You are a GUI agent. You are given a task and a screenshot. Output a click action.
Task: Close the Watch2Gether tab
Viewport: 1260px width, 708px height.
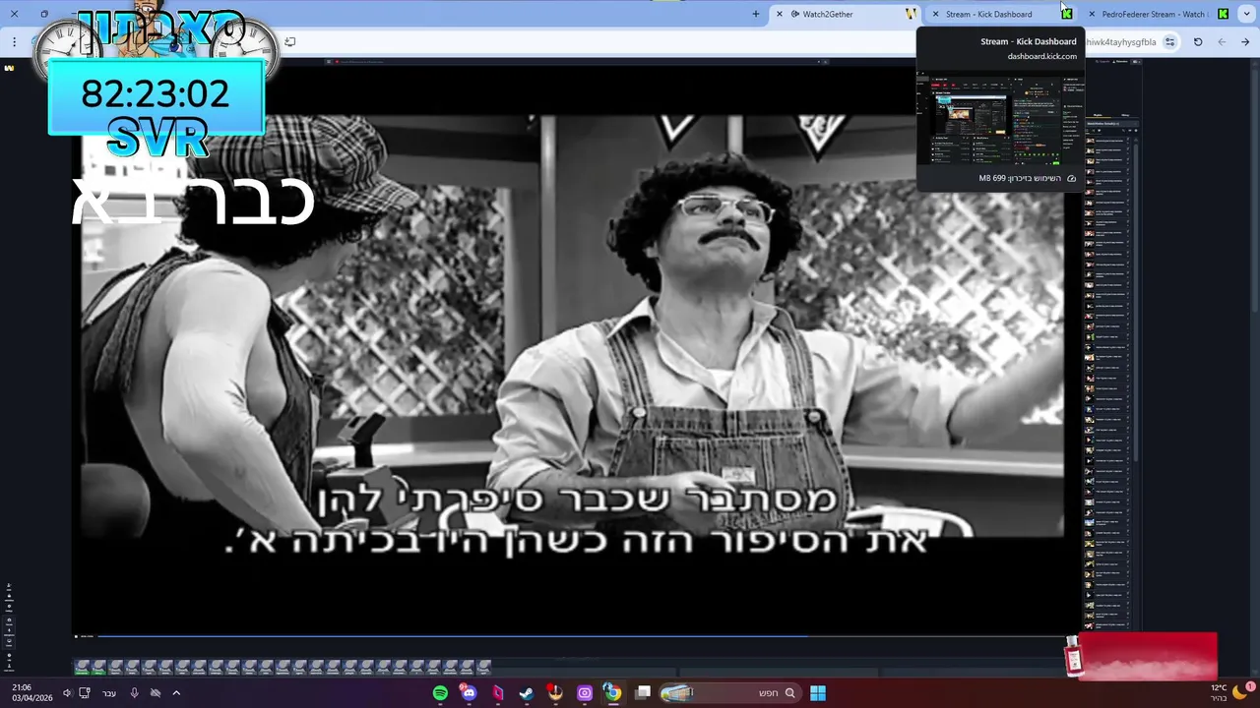point(780,14)
